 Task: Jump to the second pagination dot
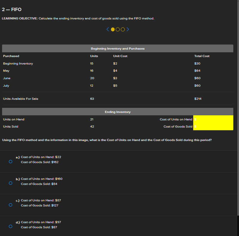tap(118, 29)
